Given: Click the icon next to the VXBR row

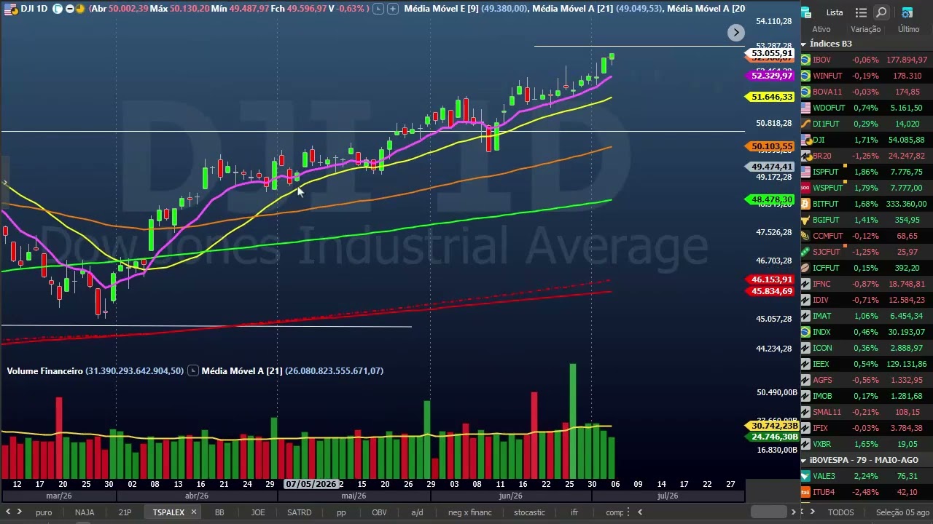Looking at the screenshot, I should coord(805,444).
